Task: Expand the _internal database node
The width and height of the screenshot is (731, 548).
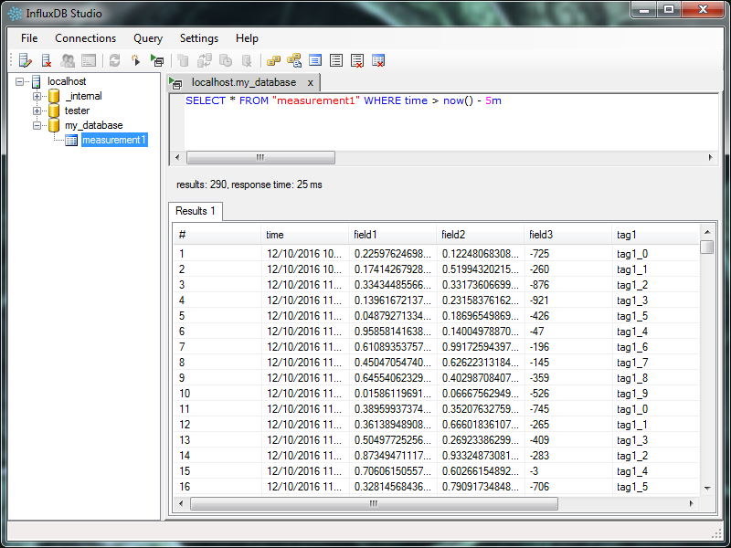Action: click(x=37, y=97)
